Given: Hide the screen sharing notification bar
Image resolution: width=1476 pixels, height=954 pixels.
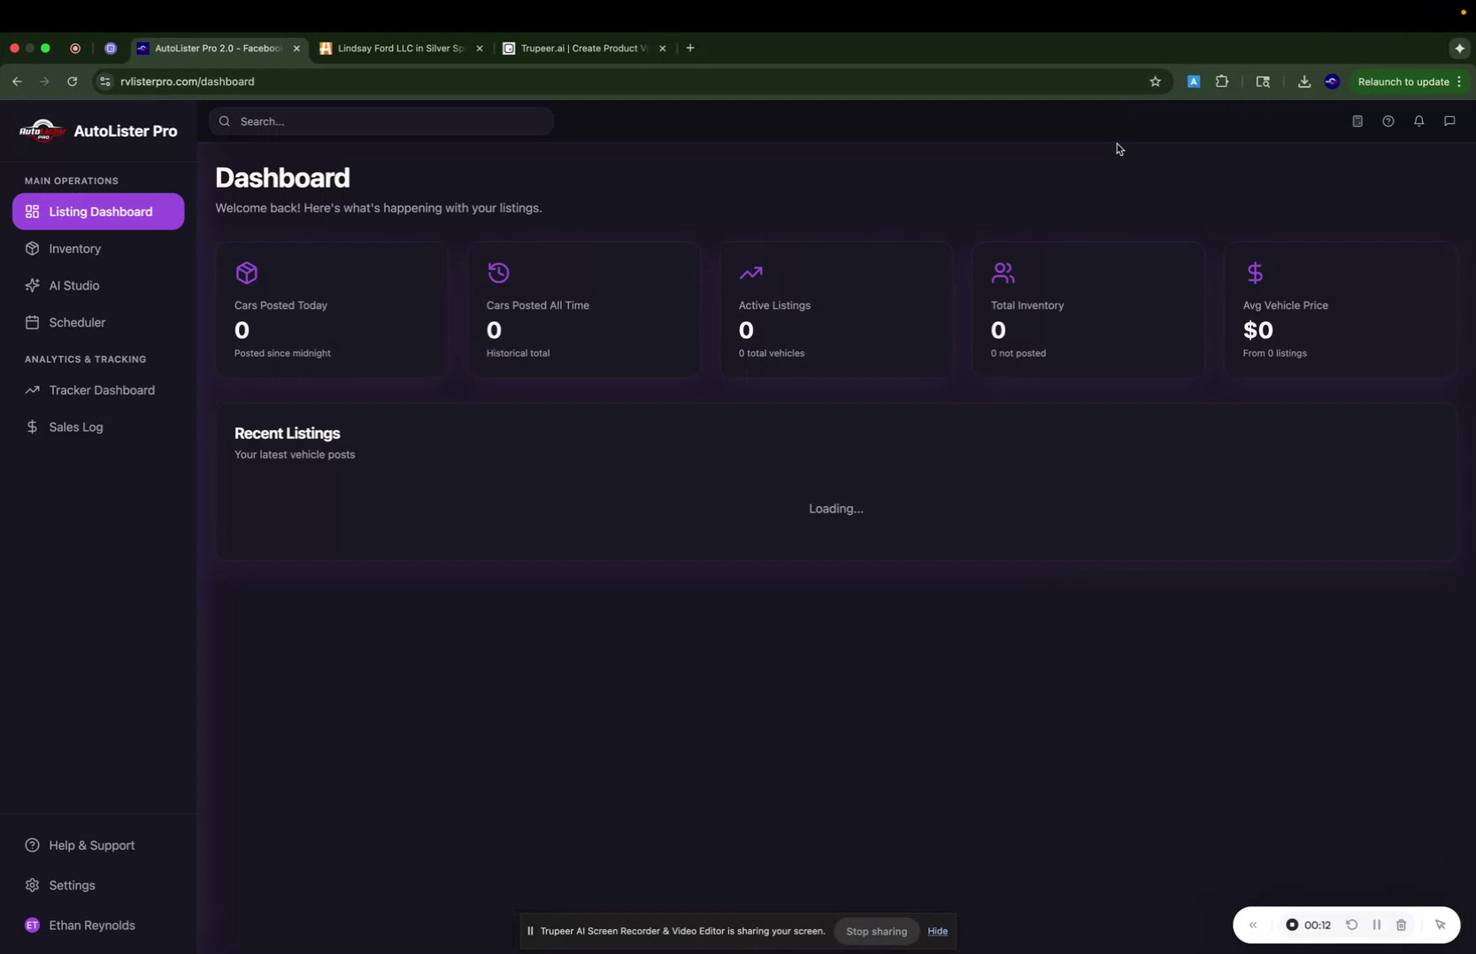Looking at the screenshot, I should click(937, 931).
